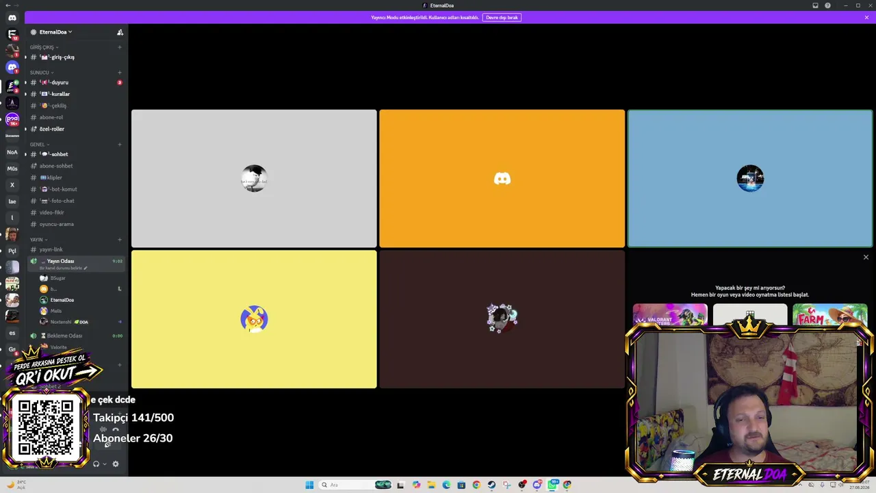Add a channel to SUNUCU category
Viewport: 876px width, 493px height.
[x=120, y=73]
